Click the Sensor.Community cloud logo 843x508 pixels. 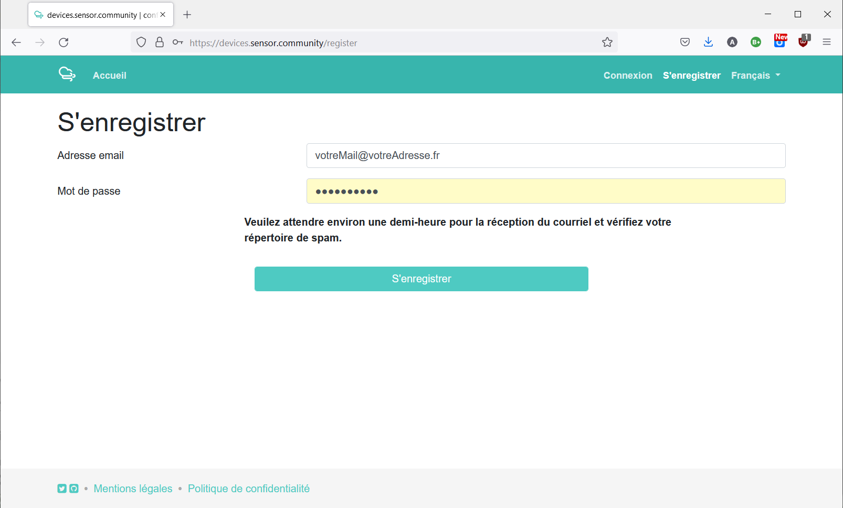point(67,75)
